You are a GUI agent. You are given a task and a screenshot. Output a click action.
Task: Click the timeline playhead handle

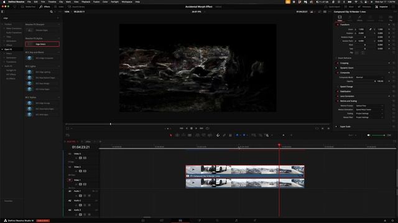279,145
